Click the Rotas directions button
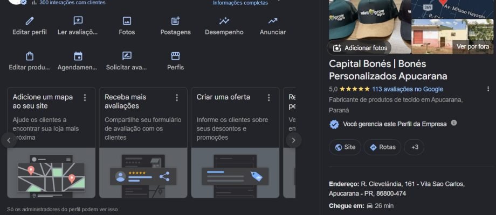The width and height of the screenshot is (496, 215). [x=382, y=147]
